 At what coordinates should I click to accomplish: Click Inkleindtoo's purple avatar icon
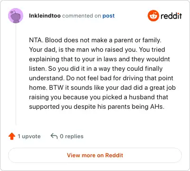pyautogui.click(x=16, y=16)
